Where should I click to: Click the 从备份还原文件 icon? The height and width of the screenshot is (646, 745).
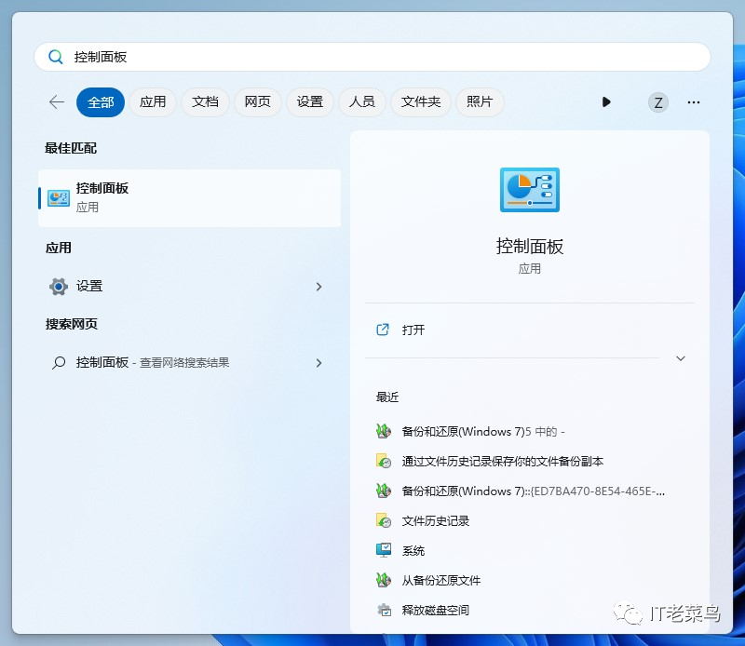[x=384, y=580]
